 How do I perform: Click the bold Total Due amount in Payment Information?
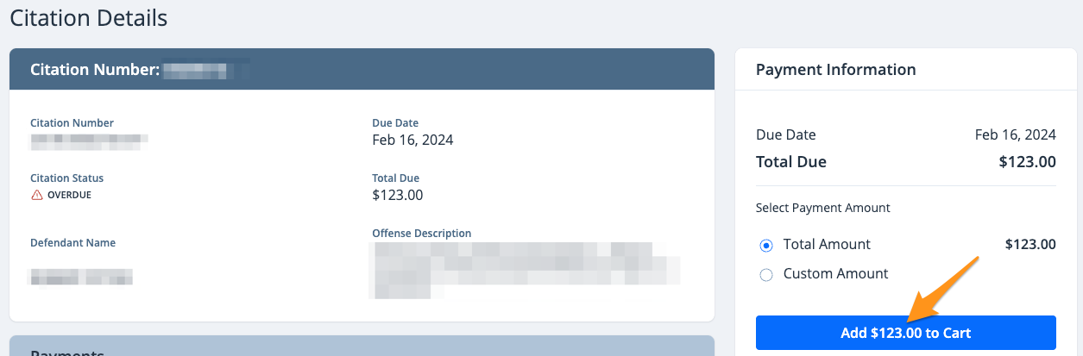click(x=1027, y=162)
